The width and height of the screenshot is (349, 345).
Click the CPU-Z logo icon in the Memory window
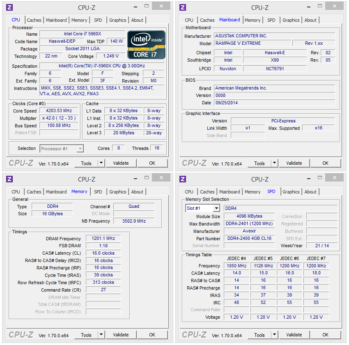click(9, 179)
